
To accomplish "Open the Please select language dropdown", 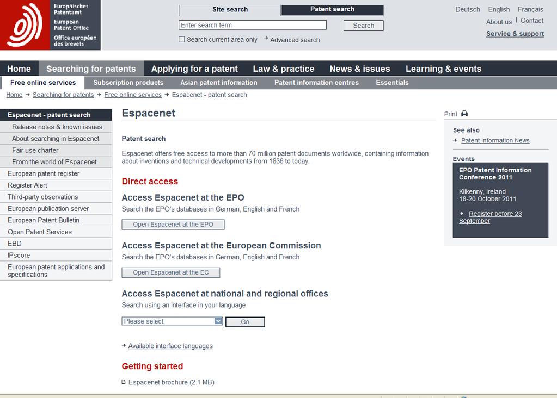I will pyautogui.click(x=172, y=321).
